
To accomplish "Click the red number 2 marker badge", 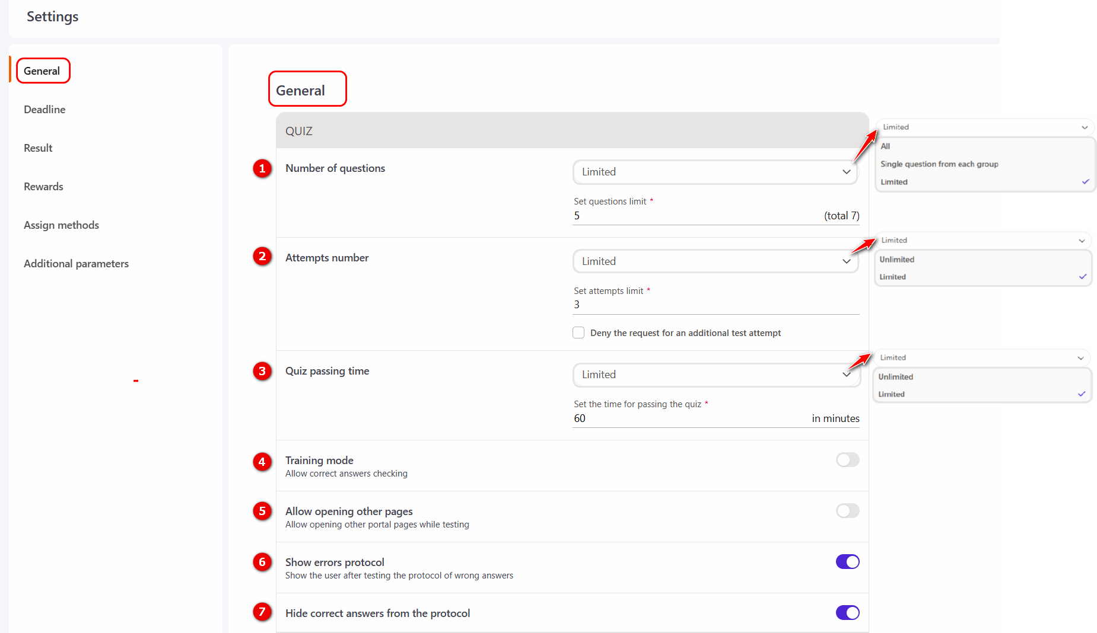I will (x=262, y=257).
